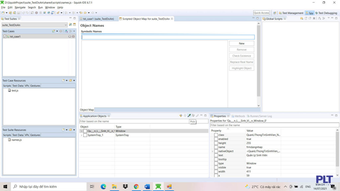Open the Test Management perspective
This screenshot has width=340, height=191.
(291, 13)
